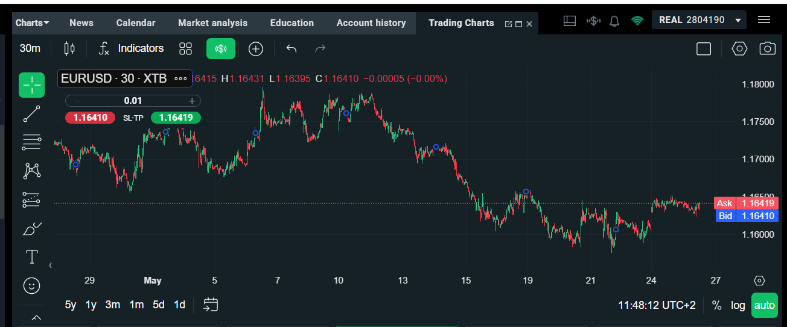787x327 pixels.
Task: Click the Ask 1.16419 price label
Action: [x=746, y=203]
